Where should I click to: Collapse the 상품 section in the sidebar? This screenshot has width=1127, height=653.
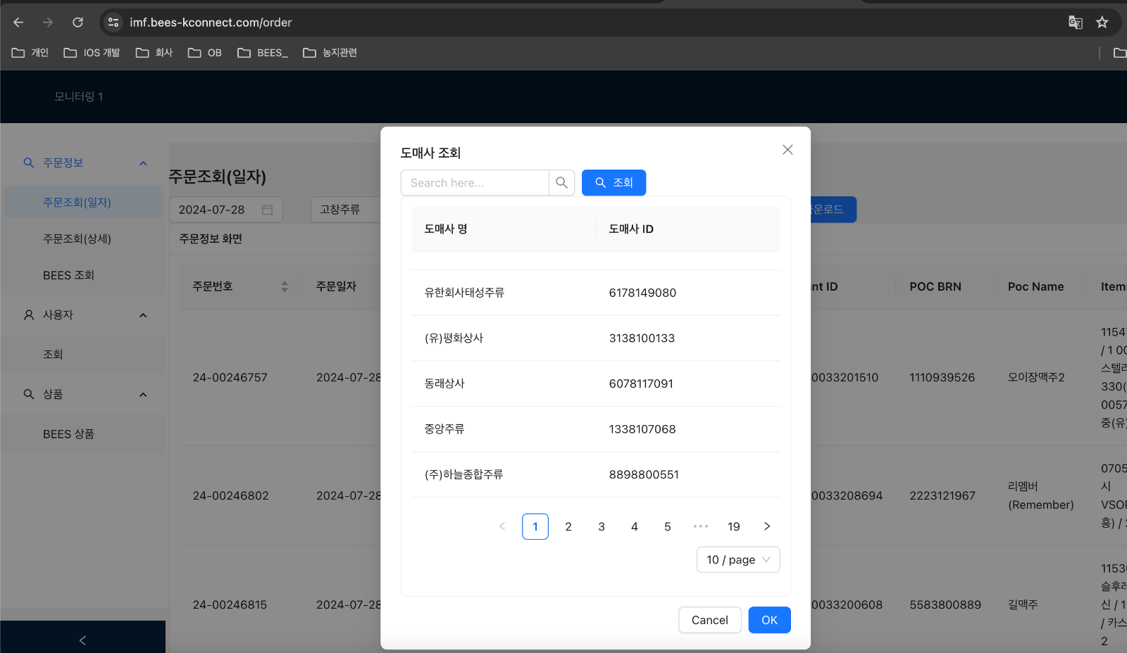click(143, 395)
